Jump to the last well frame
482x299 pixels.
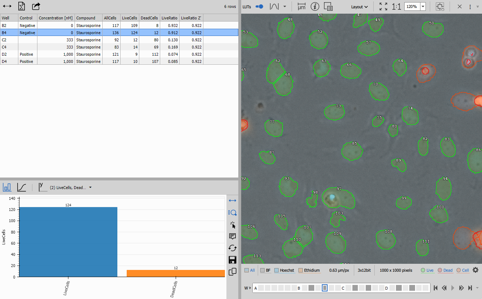pyautogui.click(x=470, y=288)
